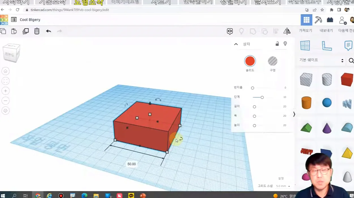This screenshot has height=198, width=354.
Task: Click the Fit all in view icon
Action: (5, 81)
